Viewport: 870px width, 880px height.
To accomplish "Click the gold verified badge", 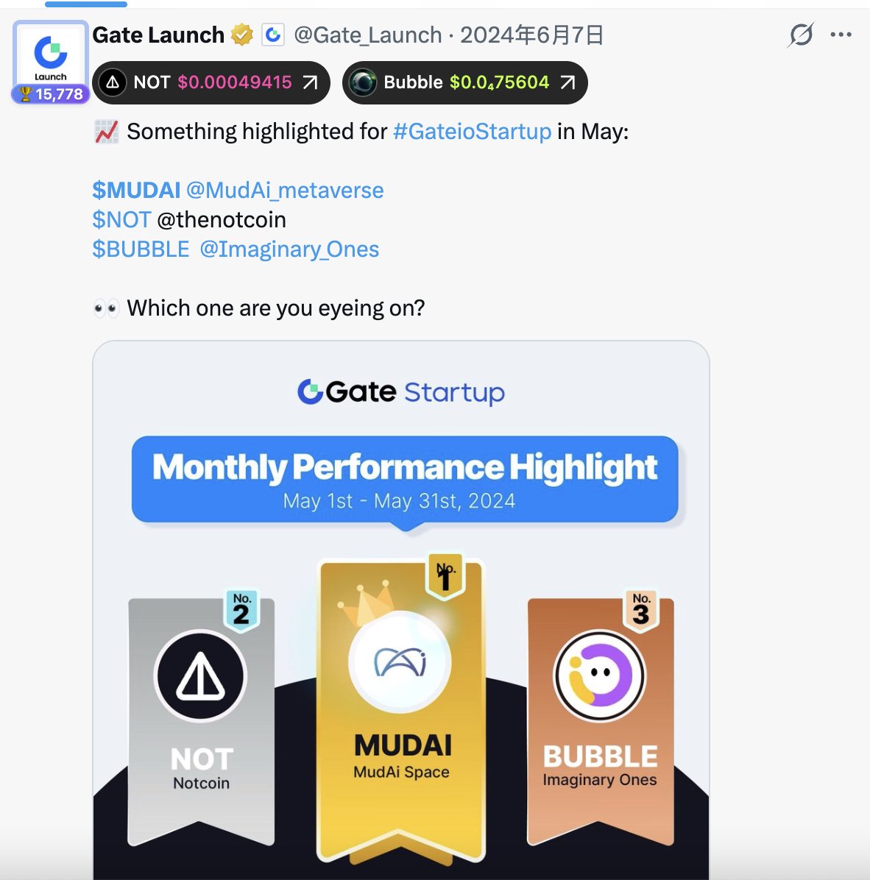I will pos(242,35).
